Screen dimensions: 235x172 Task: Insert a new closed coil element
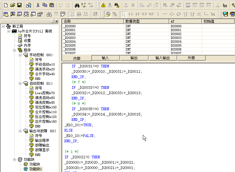179,14
